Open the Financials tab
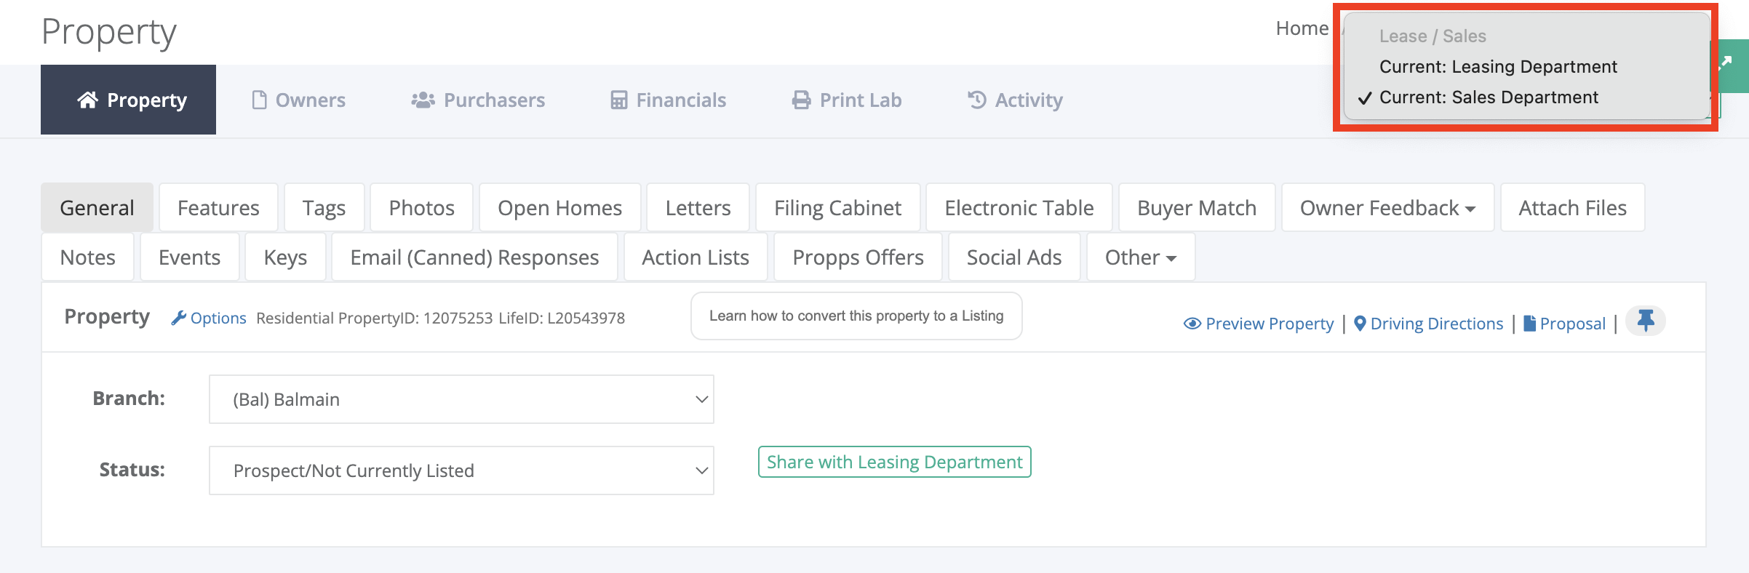The width and height of the screenshot is (1749, 573). pos(668,100)
